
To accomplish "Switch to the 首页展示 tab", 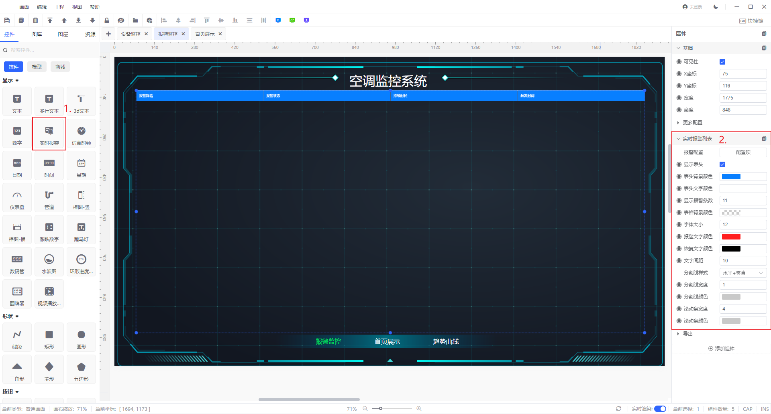I will click(x=205, y=34).
